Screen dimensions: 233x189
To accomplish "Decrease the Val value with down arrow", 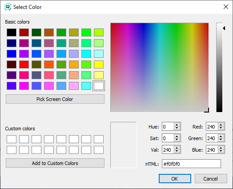I will [177, 151].
